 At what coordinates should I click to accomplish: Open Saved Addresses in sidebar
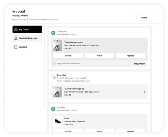pyautogui.click(x=27, y=38)
